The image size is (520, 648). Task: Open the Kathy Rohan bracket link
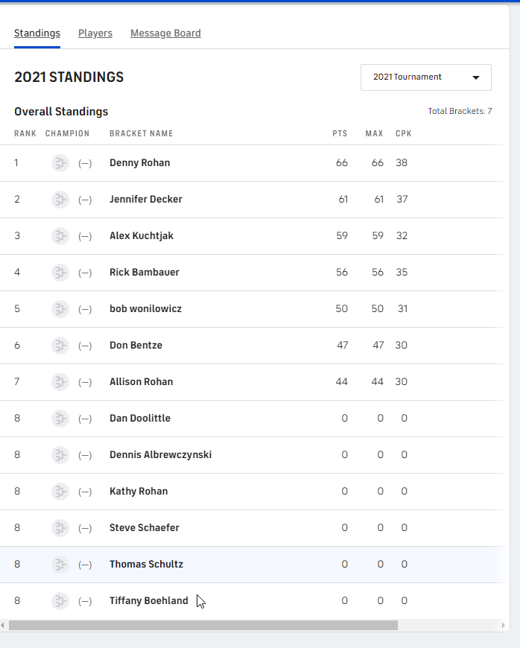point(139,492)
